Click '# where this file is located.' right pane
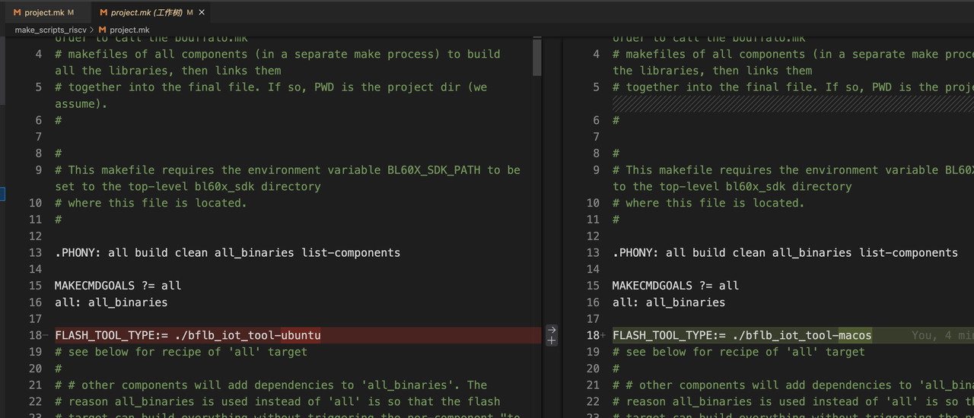This screenshot has width=974, height=418. point(708,203)
